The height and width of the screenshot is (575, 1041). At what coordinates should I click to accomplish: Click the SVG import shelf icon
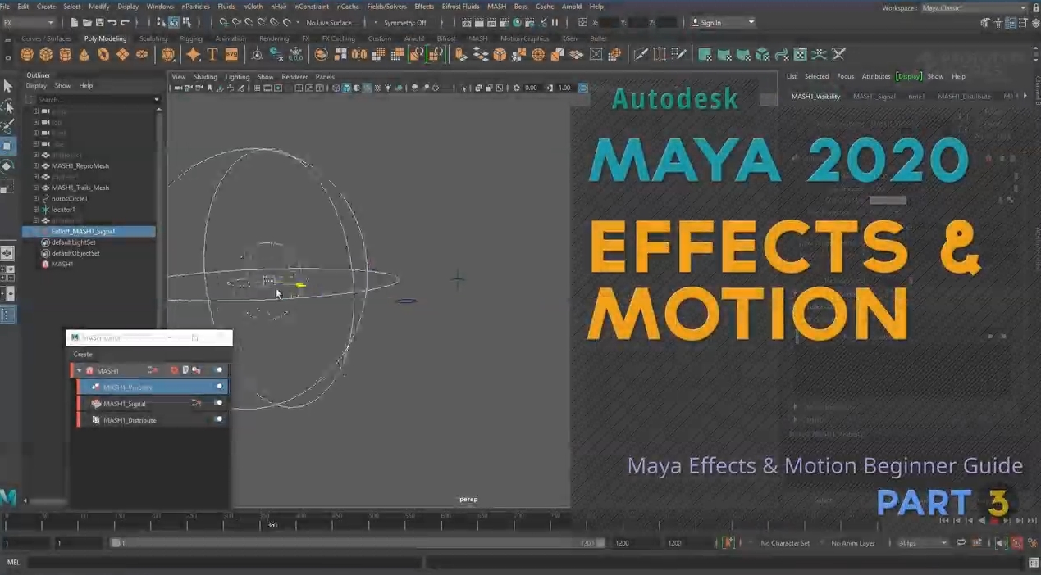[231, 55]
